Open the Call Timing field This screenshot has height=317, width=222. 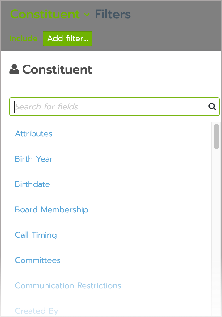click(36, 235)
